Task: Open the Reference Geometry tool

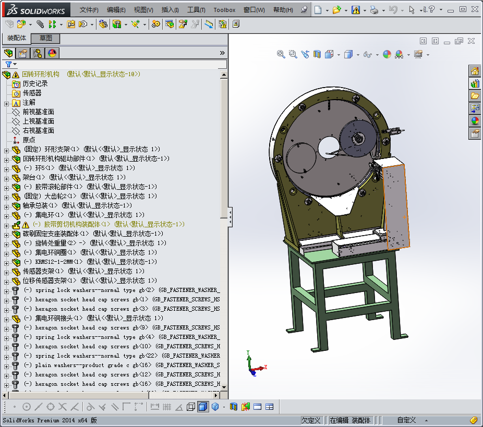Action: point(136,24)
